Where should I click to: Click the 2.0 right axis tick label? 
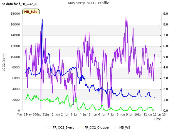click(165, 89)
